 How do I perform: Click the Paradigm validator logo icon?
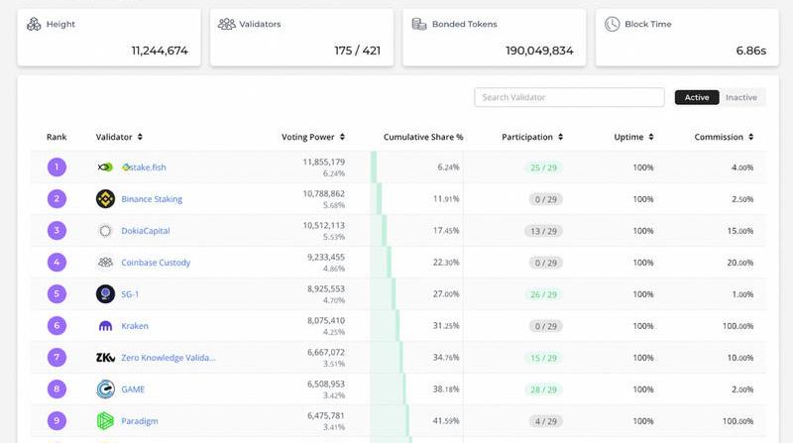pyautogui.click(x=105, y=421)
